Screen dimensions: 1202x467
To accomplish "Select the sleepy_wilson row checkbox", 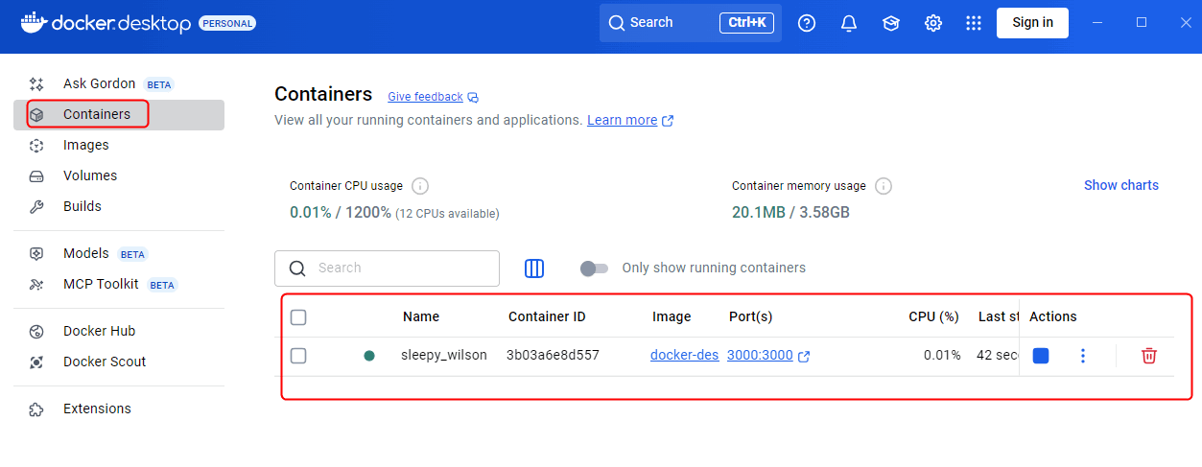I will pos(298,356).
